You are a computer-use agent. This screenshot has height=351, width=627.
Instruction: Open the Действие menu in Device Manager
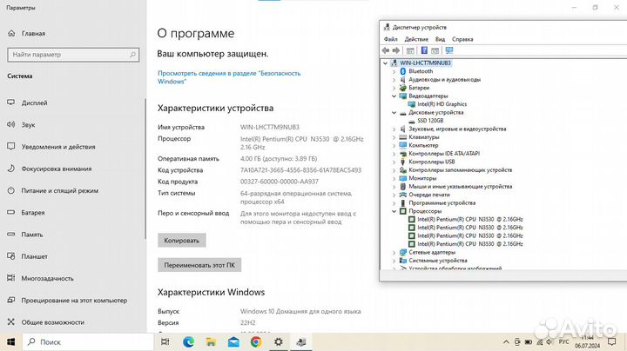(416, 39)
